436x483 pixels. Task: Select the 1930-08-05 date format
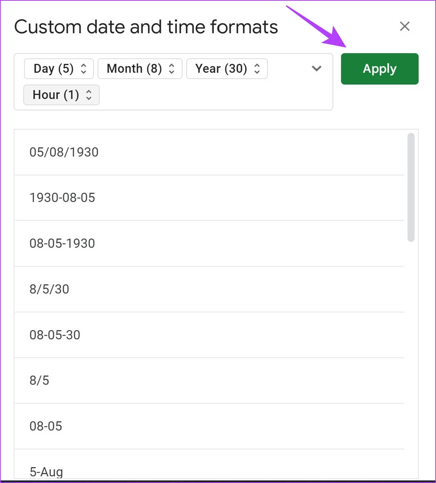click(62, 198)
